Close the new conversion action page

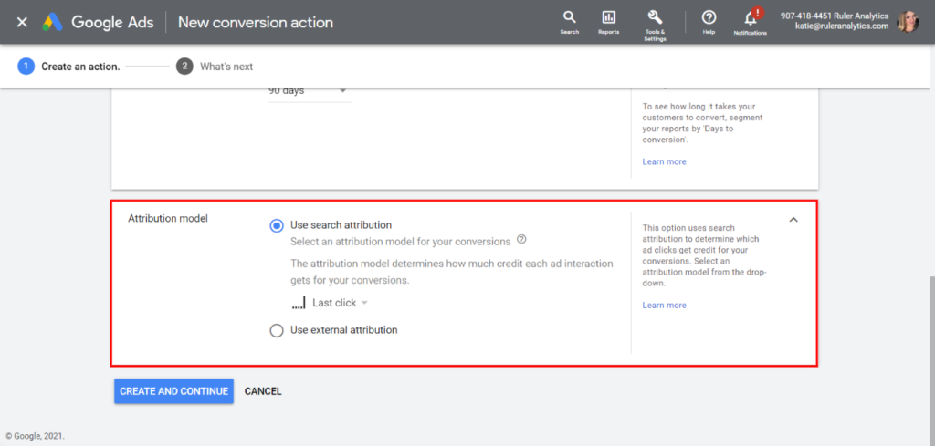coord(22,22)
